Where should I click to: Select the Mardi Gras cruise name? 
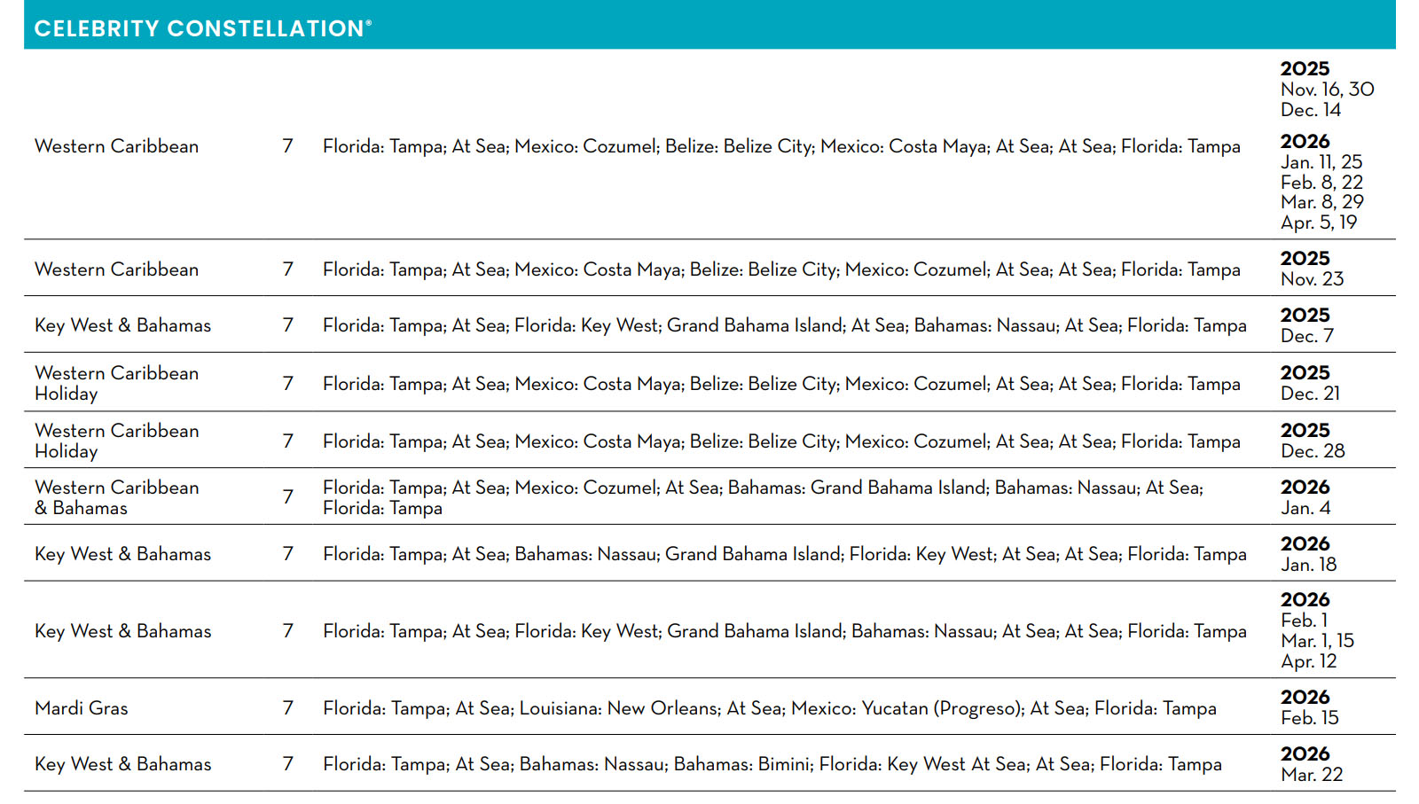(82, 708)
